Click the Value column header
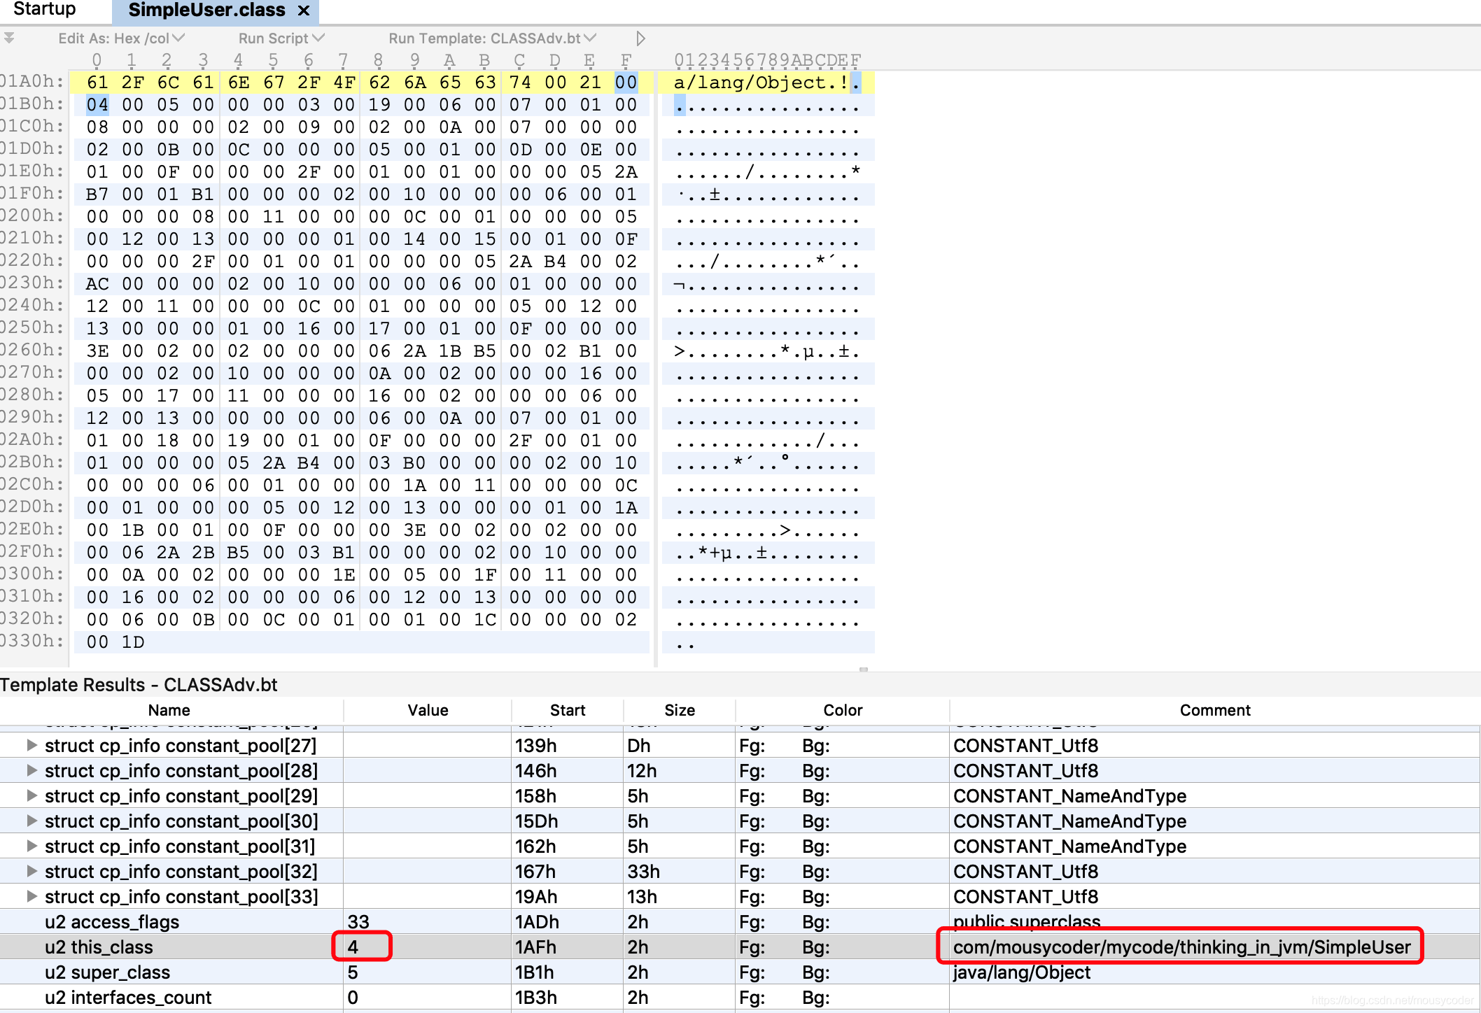1481x1013 pixels. (428, 710)
